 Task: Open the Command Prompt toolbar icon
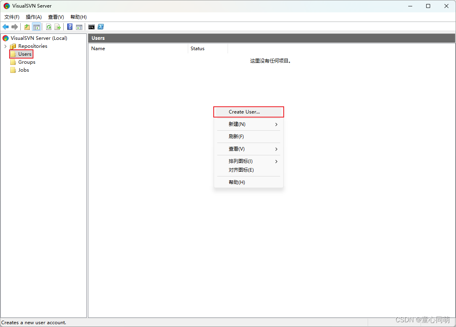tap(92, 27)
